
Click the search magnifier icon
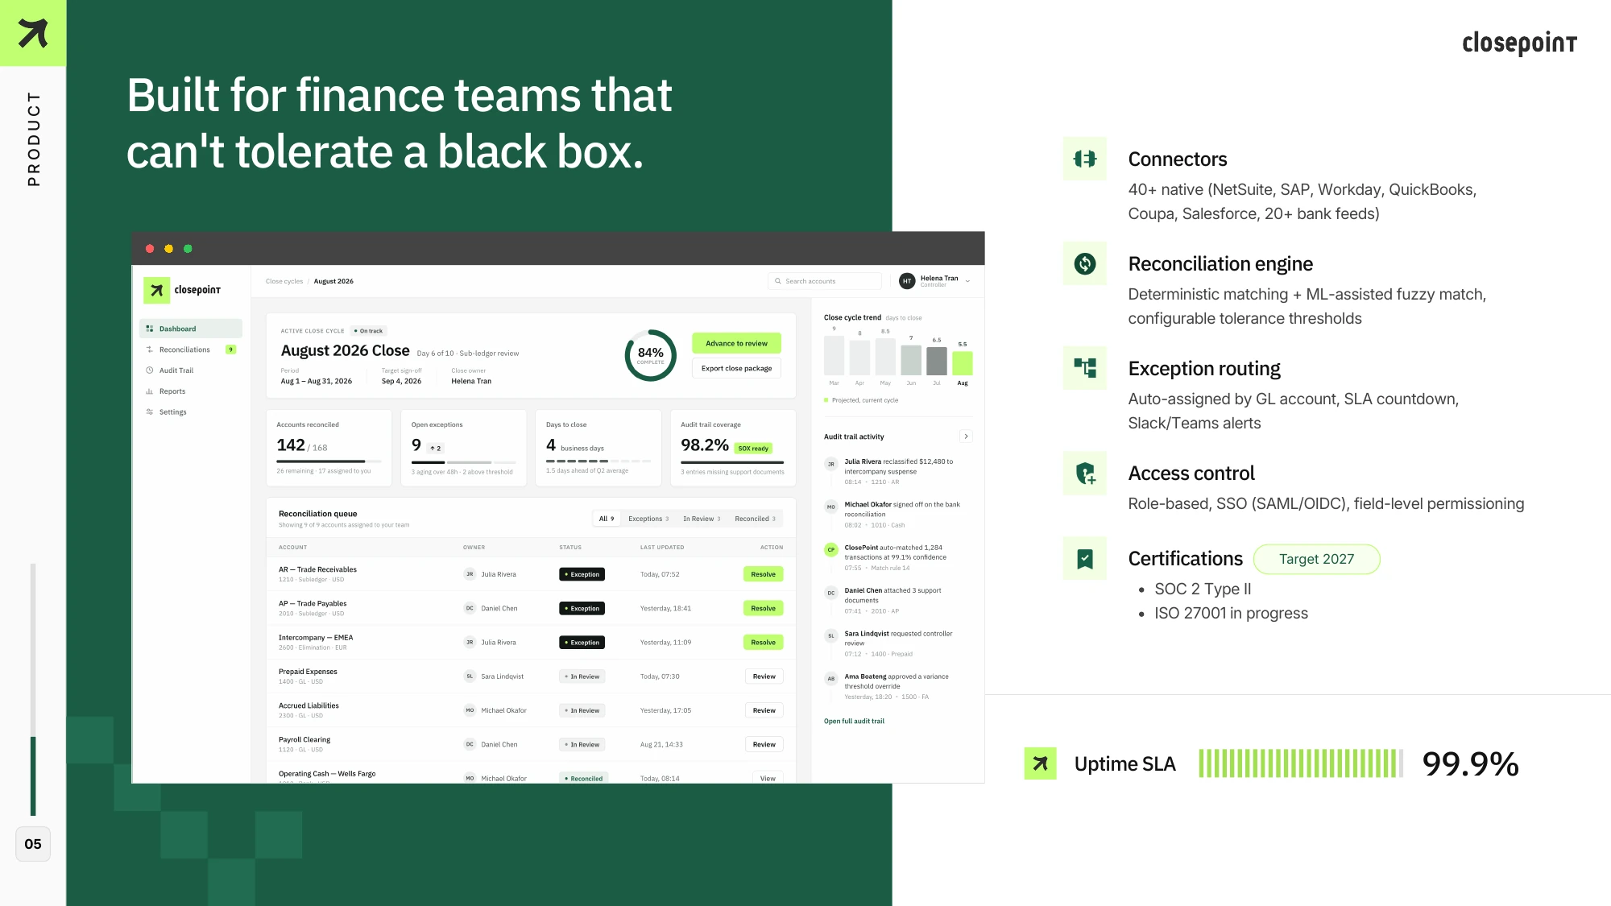click(x=778, y=281)
